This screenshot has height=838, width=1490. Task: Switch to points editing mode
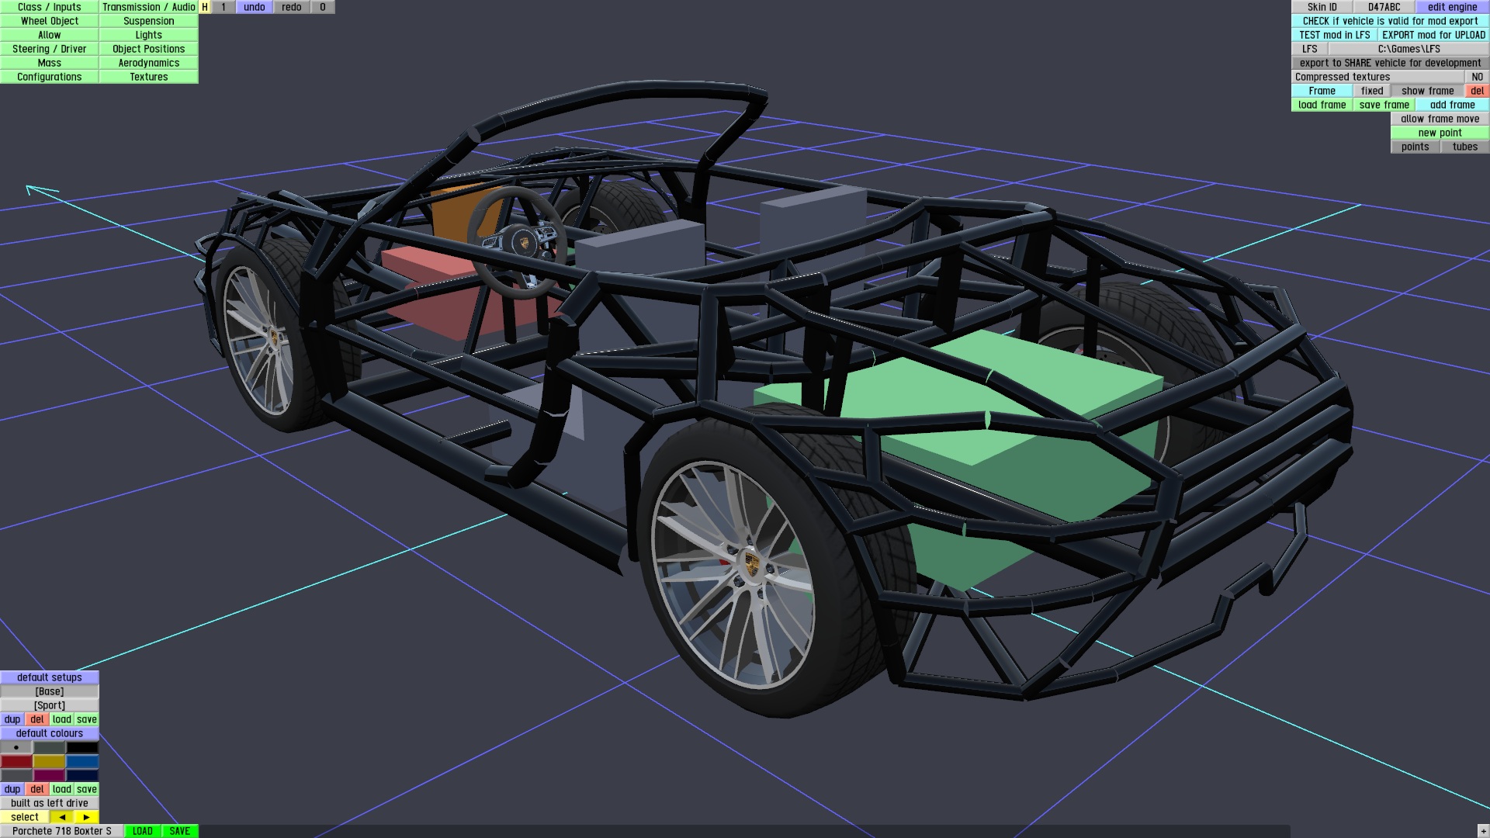[1415, 147]
